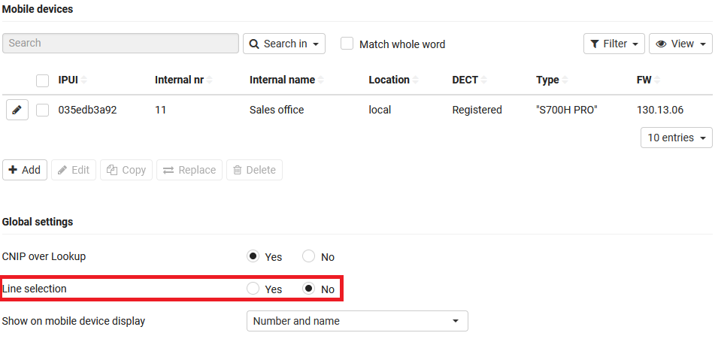Image resolution: width=715 pixels, height=339 pixels.
Task: Change the 10 entries page size dropdown
Action: coord(676,138)
